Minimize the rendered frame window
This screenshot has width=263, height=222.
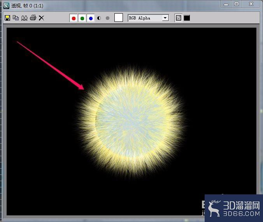coord(226,4)
